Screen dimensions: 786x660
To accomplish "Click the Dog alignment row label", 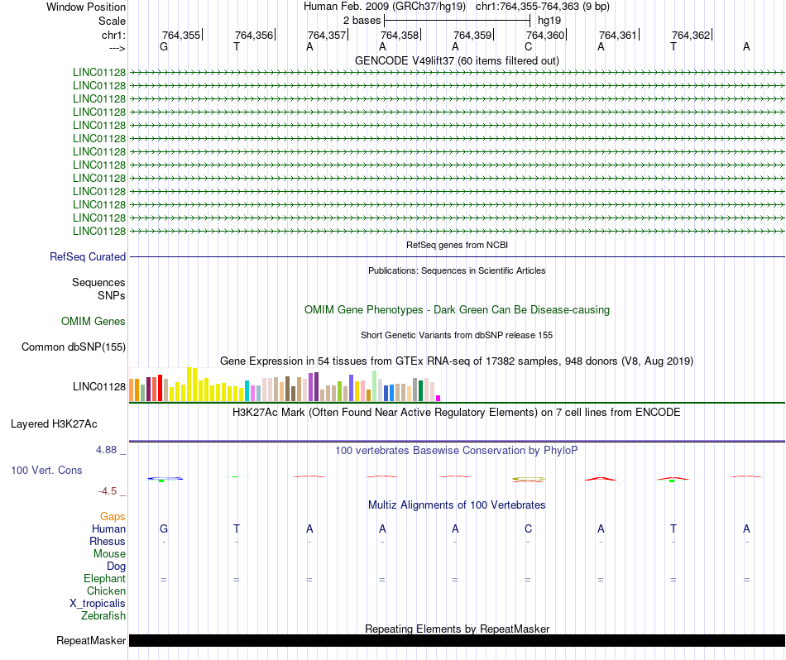I will click(x=116, y=566).
